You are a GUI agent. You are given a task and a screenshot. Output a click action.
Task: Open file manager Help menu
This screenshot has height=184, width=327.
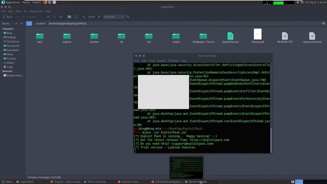tap(48, 11)
